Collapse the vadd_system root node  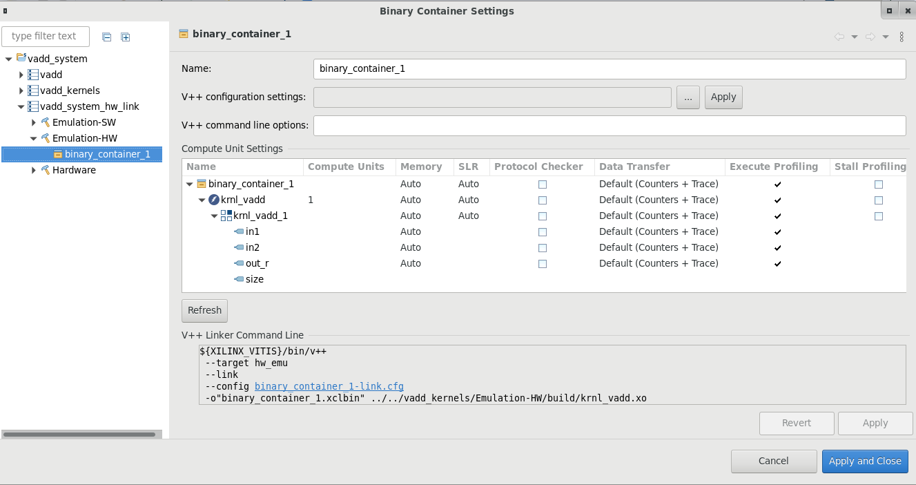[x=8, y=59]
